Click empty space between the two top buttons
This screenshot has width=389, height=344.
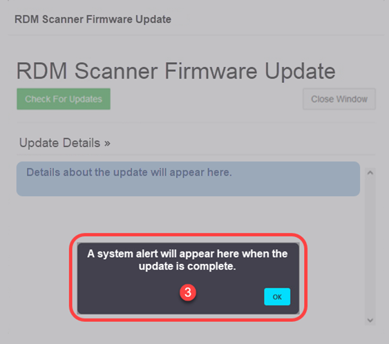(207, 99)
